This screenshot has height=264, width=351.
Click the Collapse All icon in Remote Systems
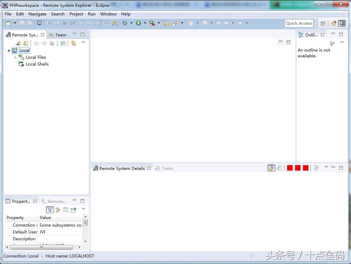(63, 43)
